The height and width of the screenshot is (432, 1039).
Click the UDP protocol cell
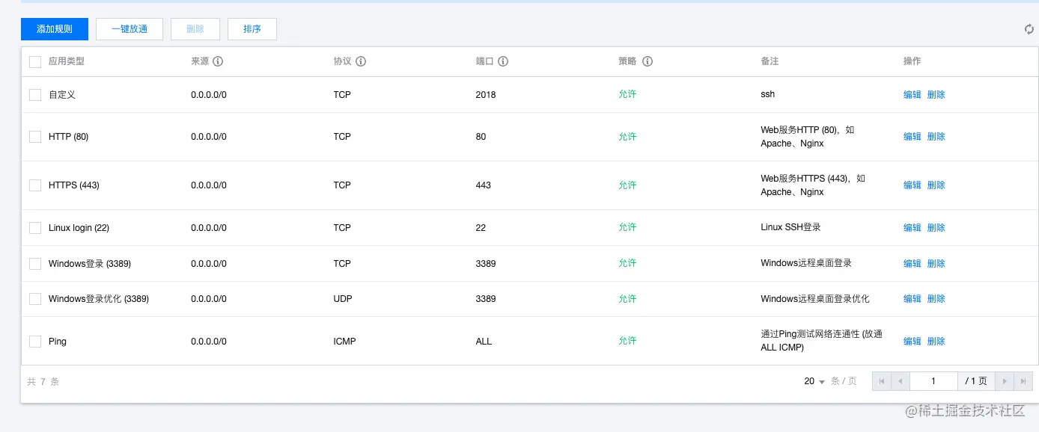pyautogui.click(x=343, y=299)
